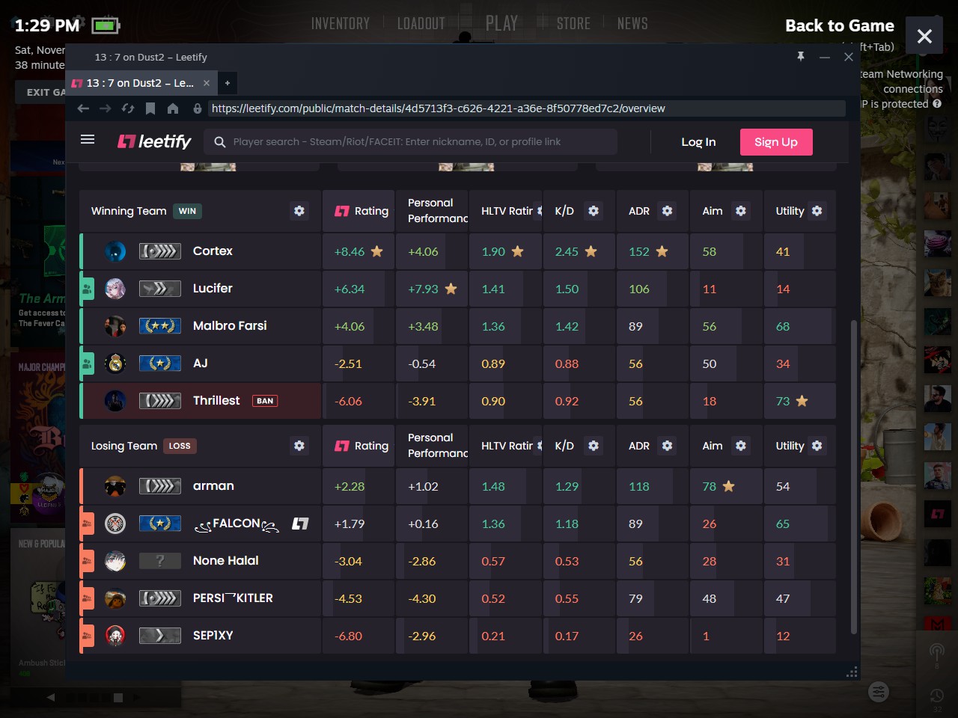Viewport: 958px width, 718px height.
Task: Click the 1:29 PM overlay clock
Action: [x=47, y=26]
